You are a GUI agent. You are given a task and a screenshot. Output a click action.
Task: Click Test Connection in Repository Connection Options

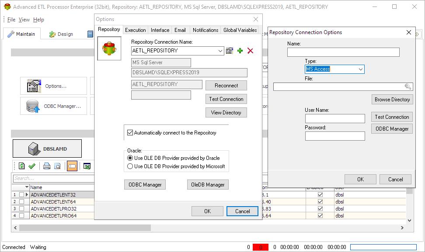pyautogui.click(x=392, y=117)
